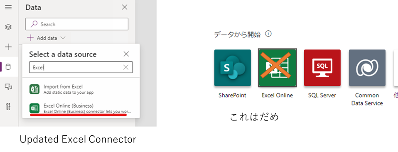This screenshot has width=398, height=152.
Task: Open the Common Data Service tile
Action: [367, 68]
